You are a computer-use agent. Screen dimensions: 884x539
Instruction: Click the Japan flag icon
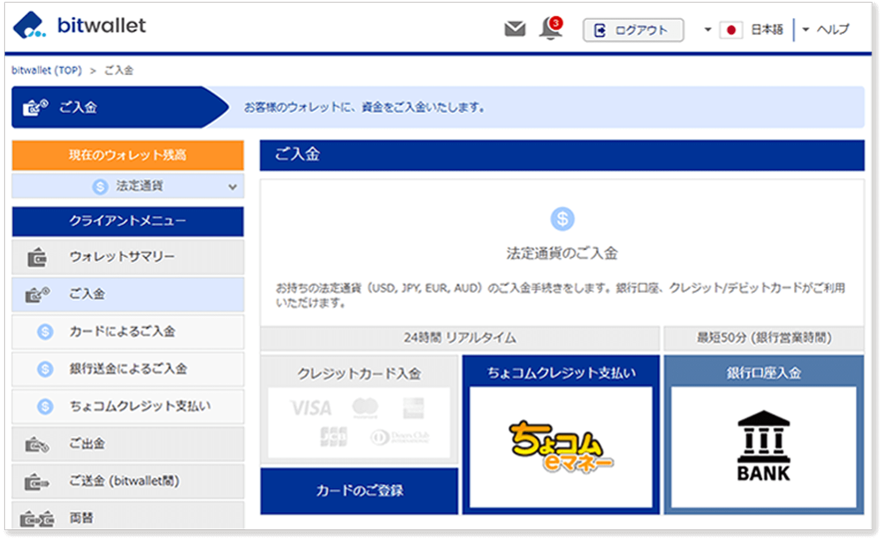[x=731, y=30]
